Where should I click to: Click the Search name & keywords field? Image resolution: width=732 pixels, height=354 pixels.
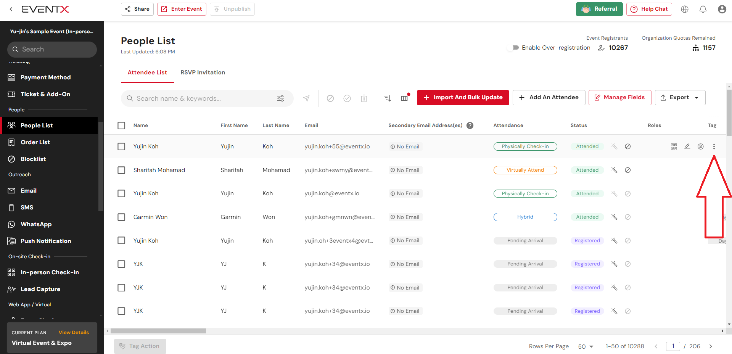tap(207, 98)
